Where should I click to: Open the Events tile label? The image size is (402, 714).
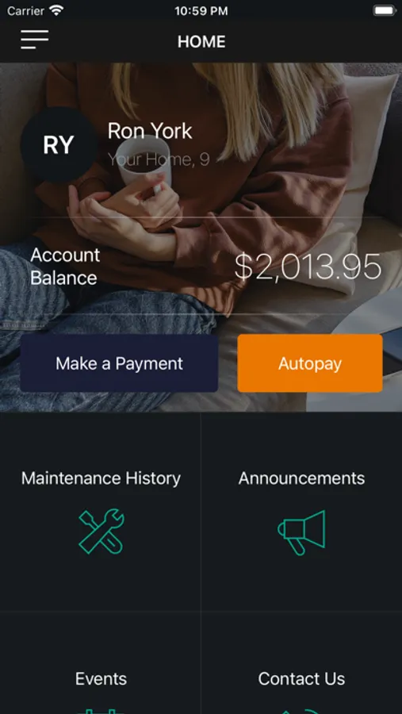pyautogui.click(x=101, y=679)
